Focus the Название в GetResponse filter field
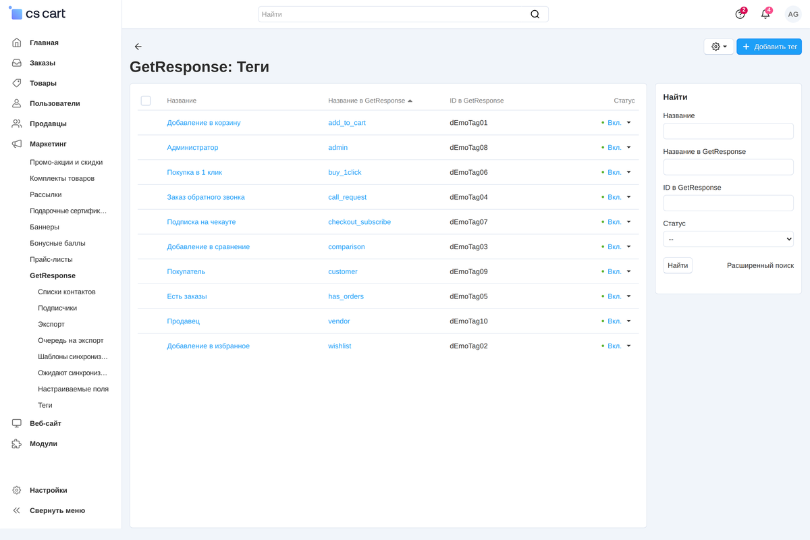 point(728,167)
